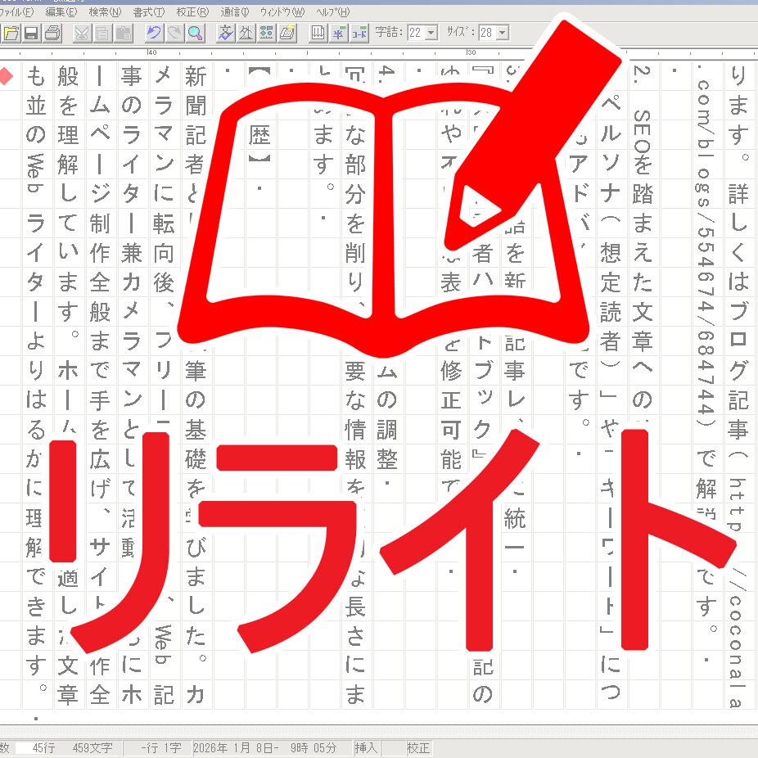Viewport: 758px width, 758px height.
Task: Click the 459文字 character count in status bar
Action: pyautogui.click(x=92, y=748)
